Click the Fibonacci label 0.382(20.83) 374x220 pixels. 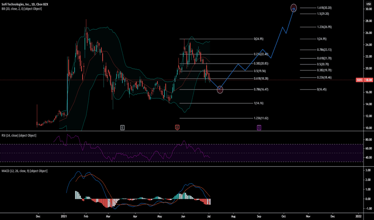click(261, 64)
